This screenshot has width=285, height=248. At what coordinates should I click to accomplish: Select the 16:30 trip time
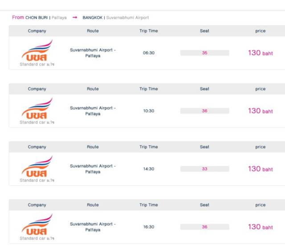coord(149,227)
